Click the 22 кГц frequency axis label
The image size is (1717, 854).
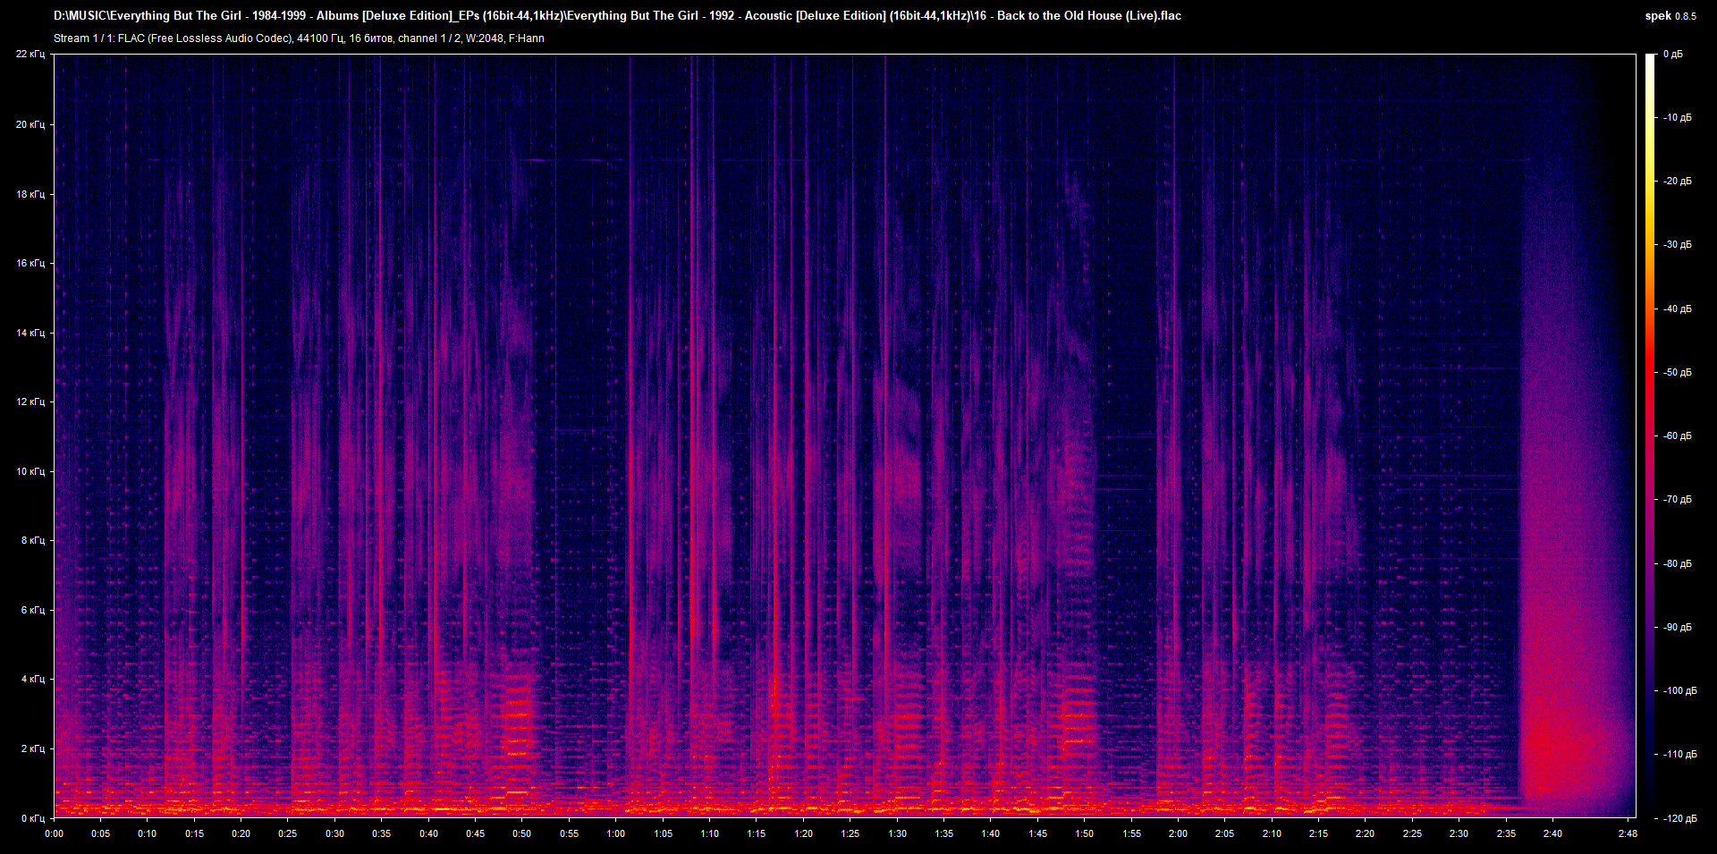pos(30,55)
